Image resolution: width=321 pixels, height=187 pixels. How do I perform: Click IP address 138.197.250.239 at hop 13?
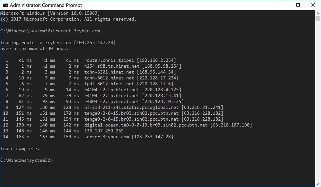click(x=104, y=131)
